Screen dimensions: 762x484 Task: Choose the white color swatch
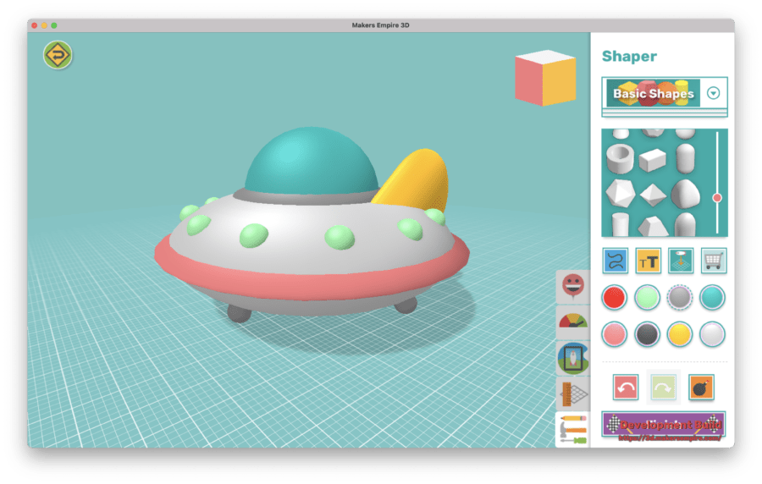tap(712, 334)
